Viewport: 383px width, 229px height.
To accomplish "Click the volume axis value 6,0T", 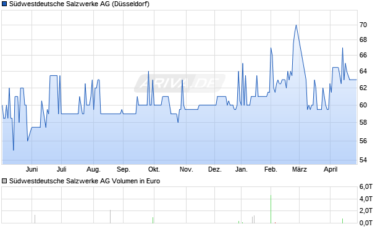I will [366, 187].
